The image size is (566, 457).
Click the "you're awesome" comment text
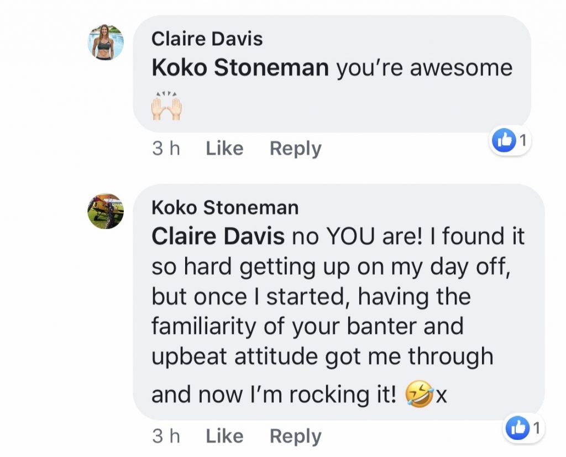coord(424,68)
